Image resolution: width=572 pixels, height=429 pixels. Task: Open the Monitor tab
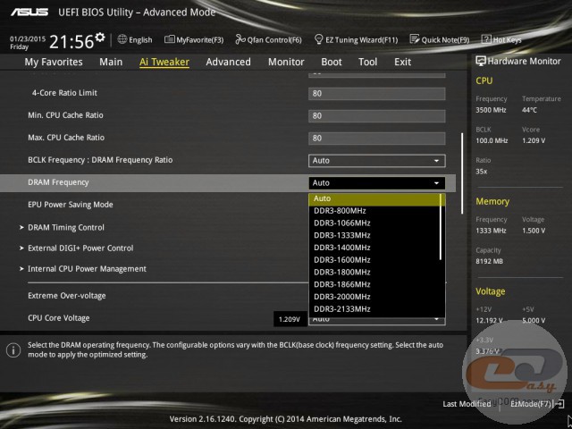[x=286, y=62]
